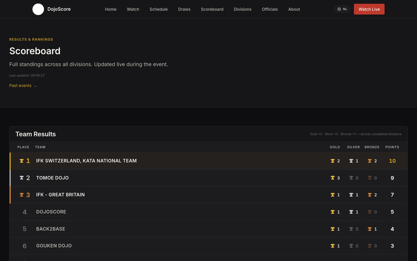Click the 9 points value for Tomoe Dojo
This screenshot has width=417, height=261.
pos(392,178)
